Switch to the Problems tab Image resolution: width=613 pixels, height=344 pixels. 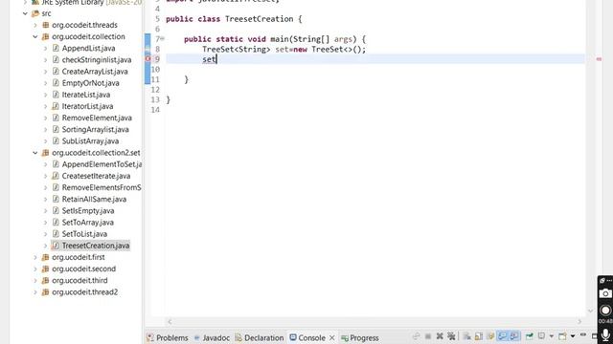click(168, 337)
